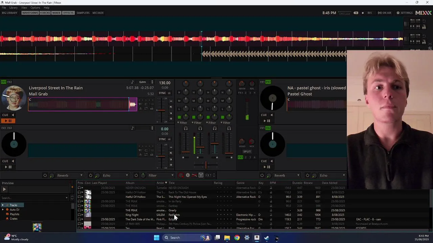Toggle the SAMPLERS section
This screenshot has width=433, height=243.
[83, 13]
